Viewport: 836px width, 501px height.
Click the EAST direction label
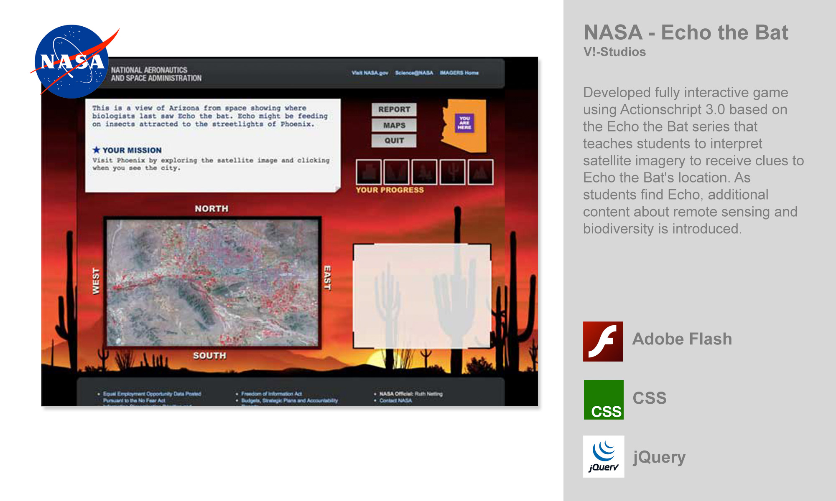click(328, 278)
